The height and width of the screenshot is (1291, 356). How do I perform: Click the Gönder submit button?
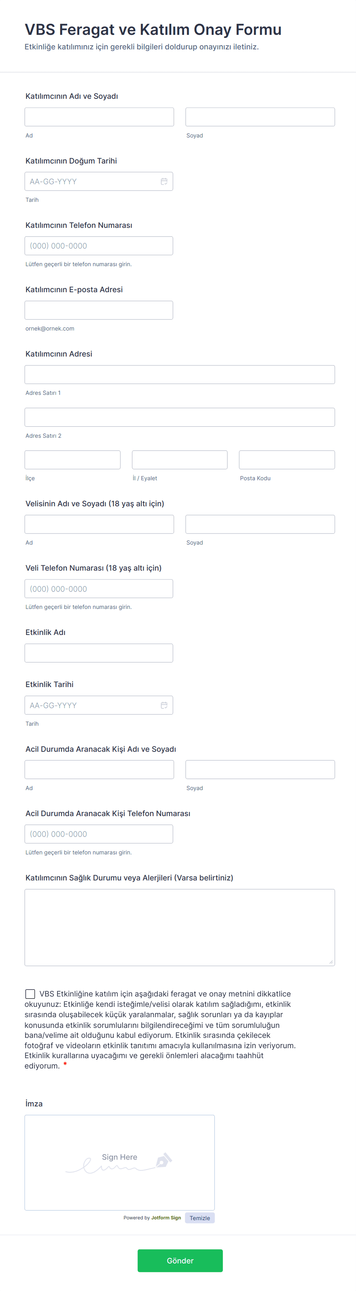[x=180, y=1260]
